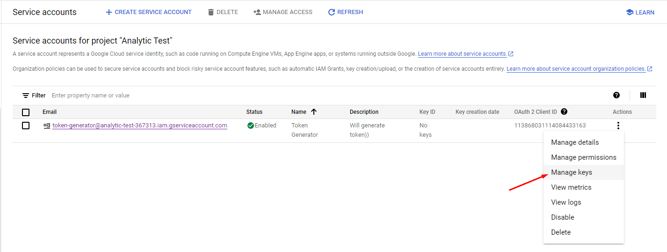Screen dimensions: 667x252
Task: Click the Learn button
Action: pyautogui.click(x=640, y=12)
